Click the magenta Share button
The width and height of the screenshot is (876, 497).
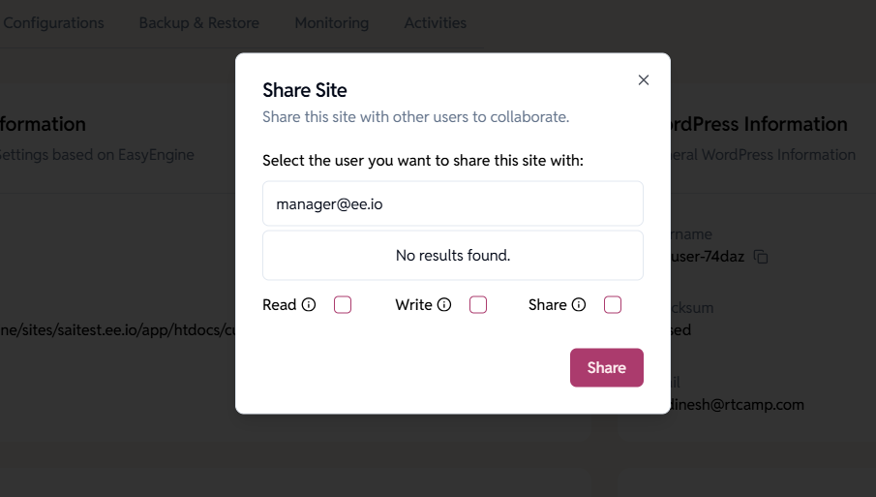coord(607,367)
